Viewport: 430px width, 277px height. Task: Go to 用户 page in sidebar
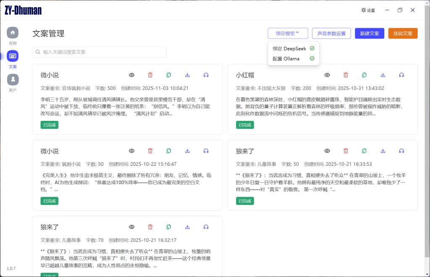pyautogui.click(x=13, y=80)
